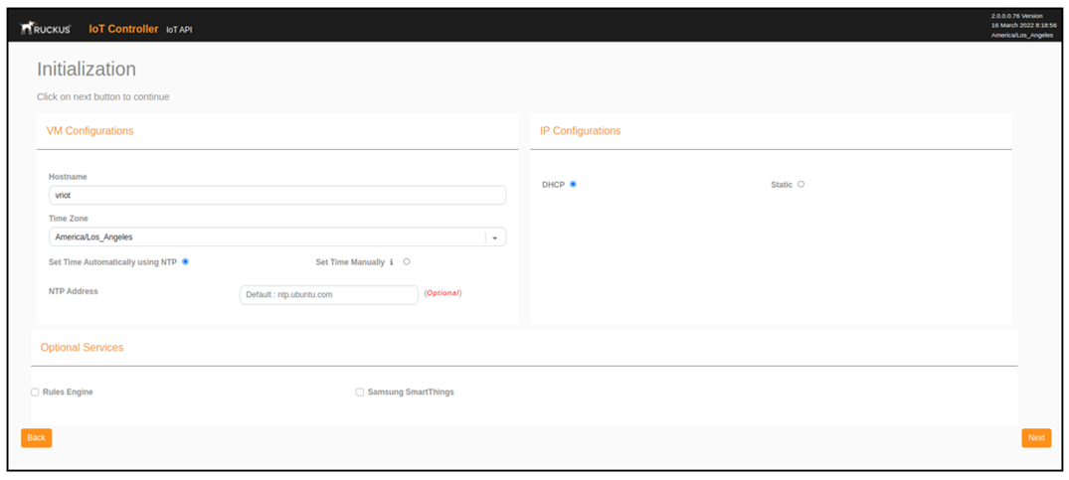The width and height of the screenshot is (1069, 480).
Task: Click the Time Zone label
Action: (x=69, y=219)
